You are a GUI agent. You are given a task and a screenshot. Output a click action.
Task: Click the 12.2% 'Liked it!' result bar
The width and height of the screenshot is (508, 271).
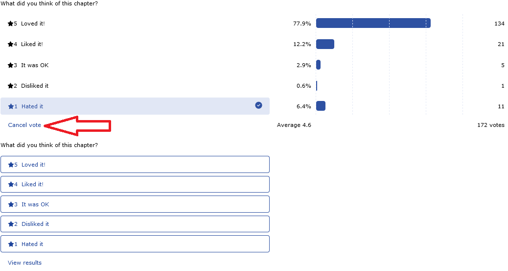click(x=325, y=44)
